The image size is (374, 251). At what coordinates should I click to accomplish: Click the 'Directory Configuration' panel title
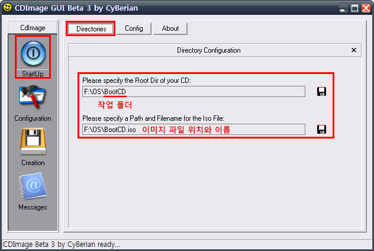tap(209, 50)
